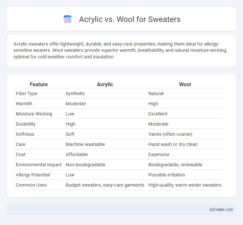
Task: Click the 'Excellent' cell
Action: point(158,114)
